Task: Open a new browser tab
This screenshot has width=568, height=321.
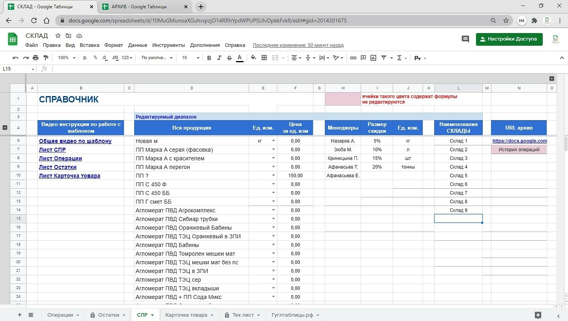Action: click(x=201, y=7)
